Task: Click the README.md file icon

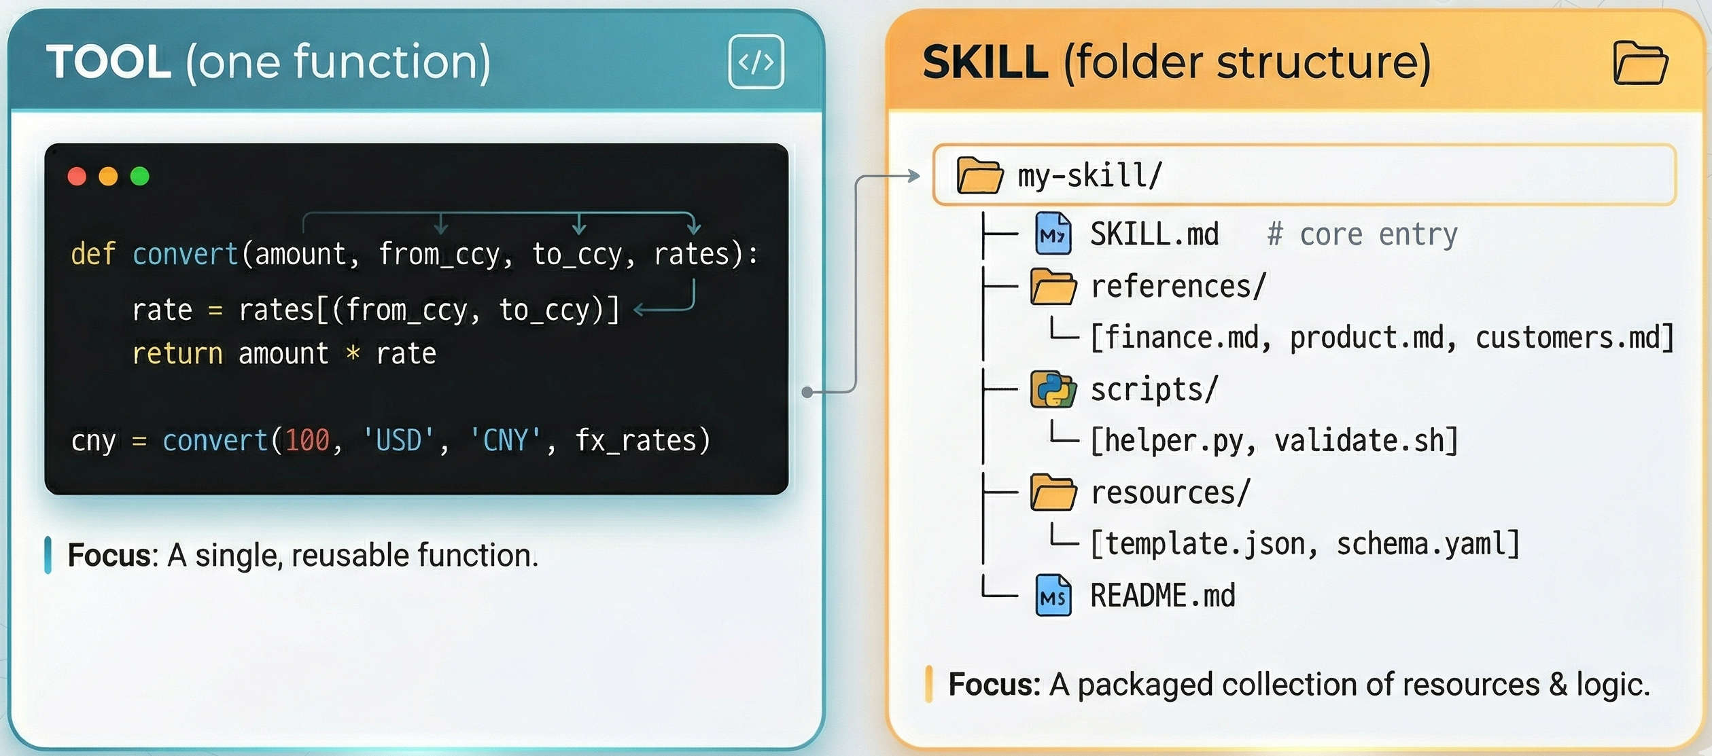Action: 1055,596
